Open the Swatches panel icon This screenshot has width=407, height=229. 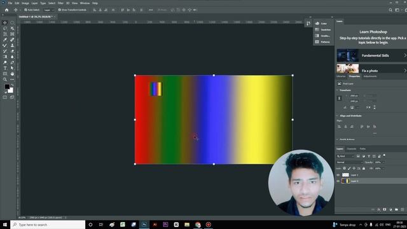pos(317,30)
